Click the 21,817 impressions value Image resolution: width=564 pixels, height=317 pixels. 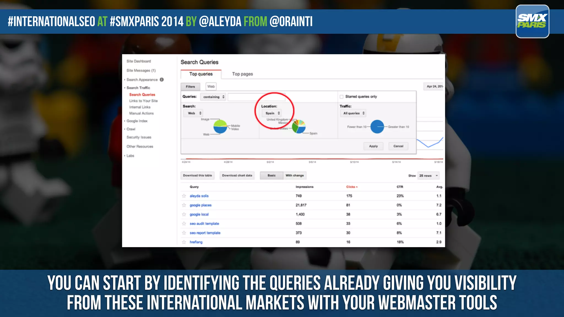[301, 205]
